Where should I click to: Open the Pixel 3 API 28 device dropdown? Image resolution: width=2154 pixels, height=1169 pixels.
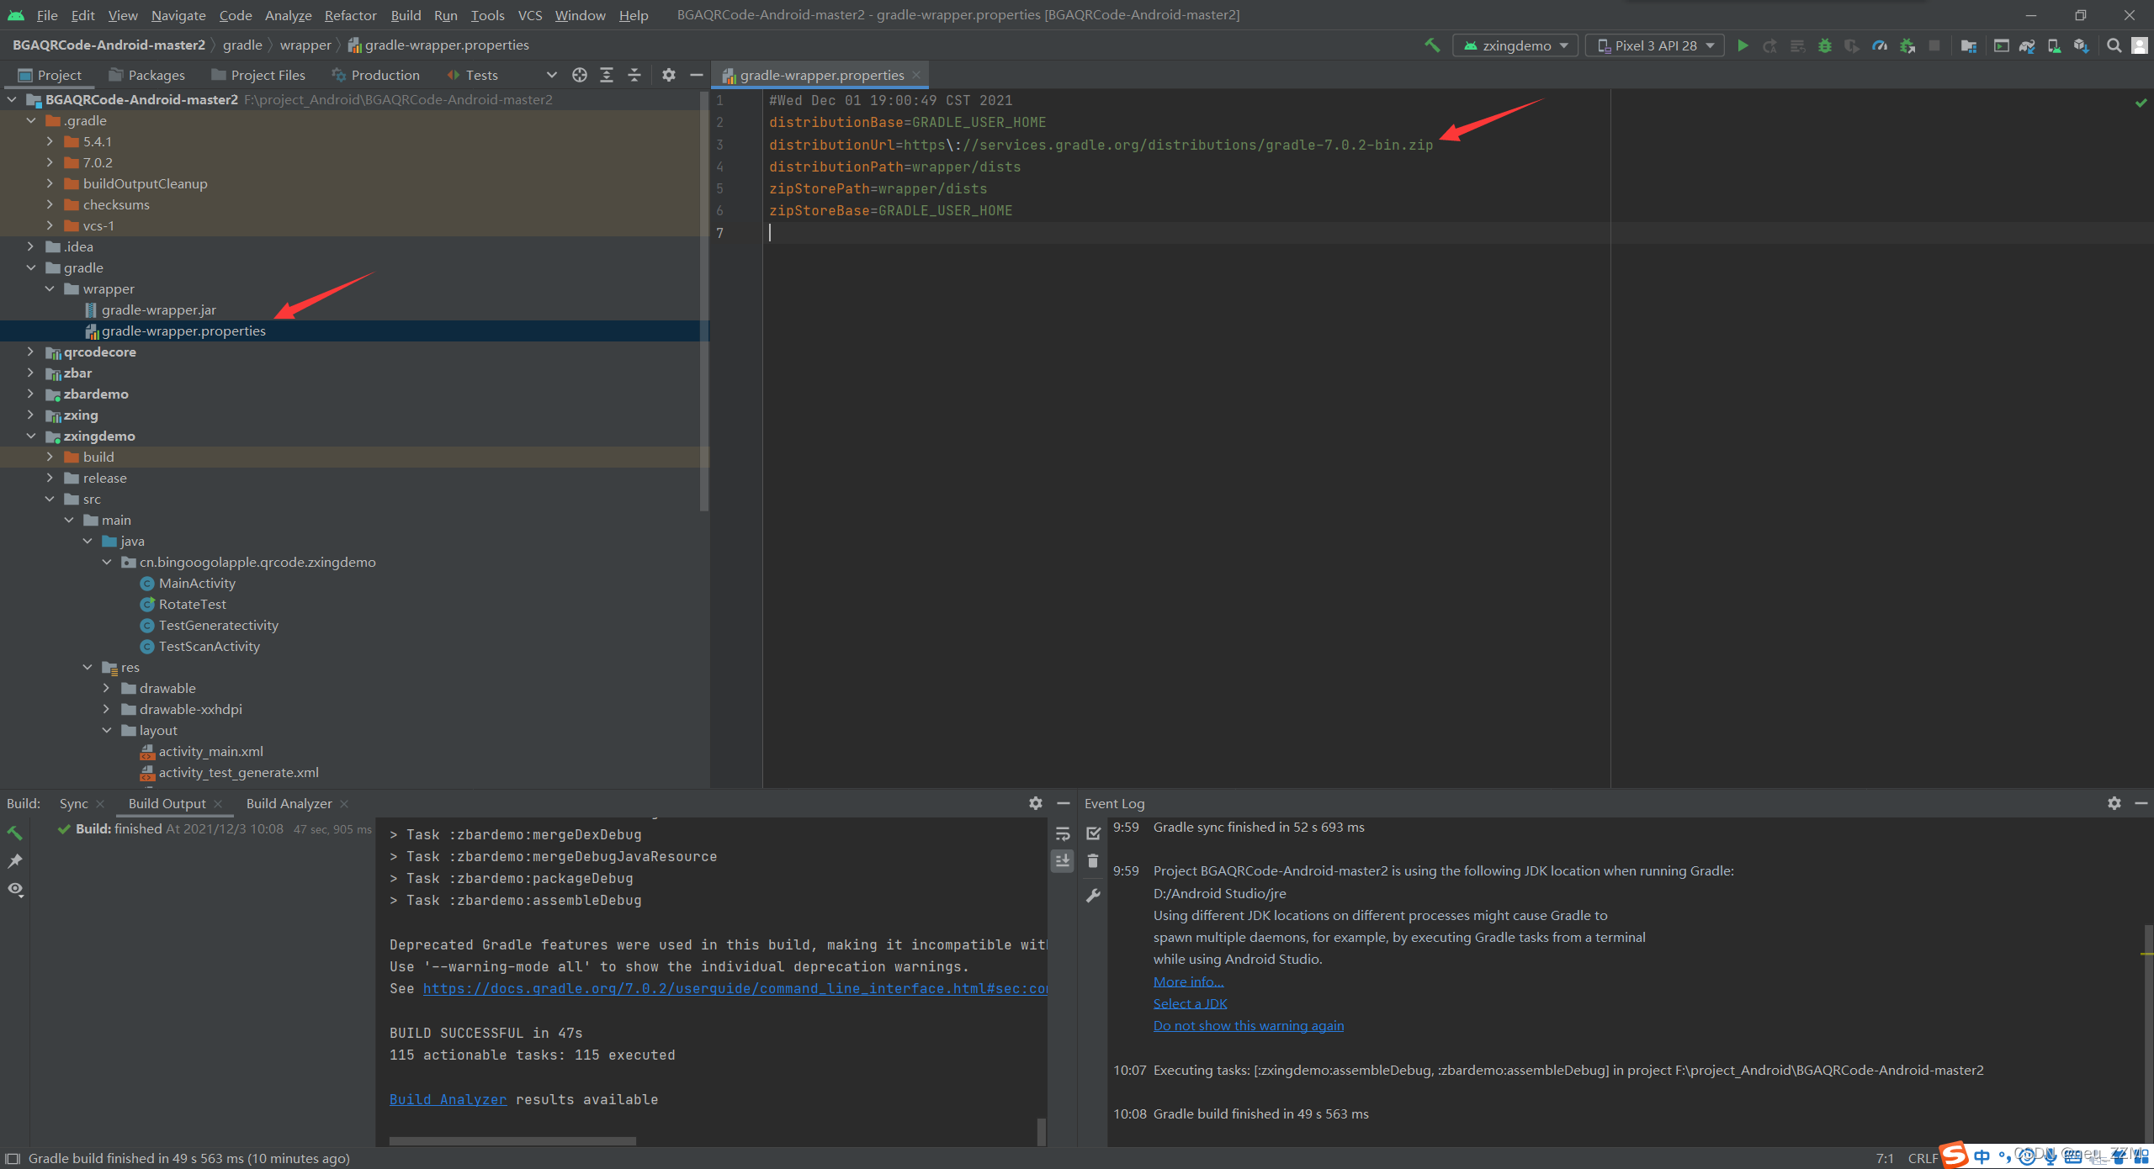1655,45
